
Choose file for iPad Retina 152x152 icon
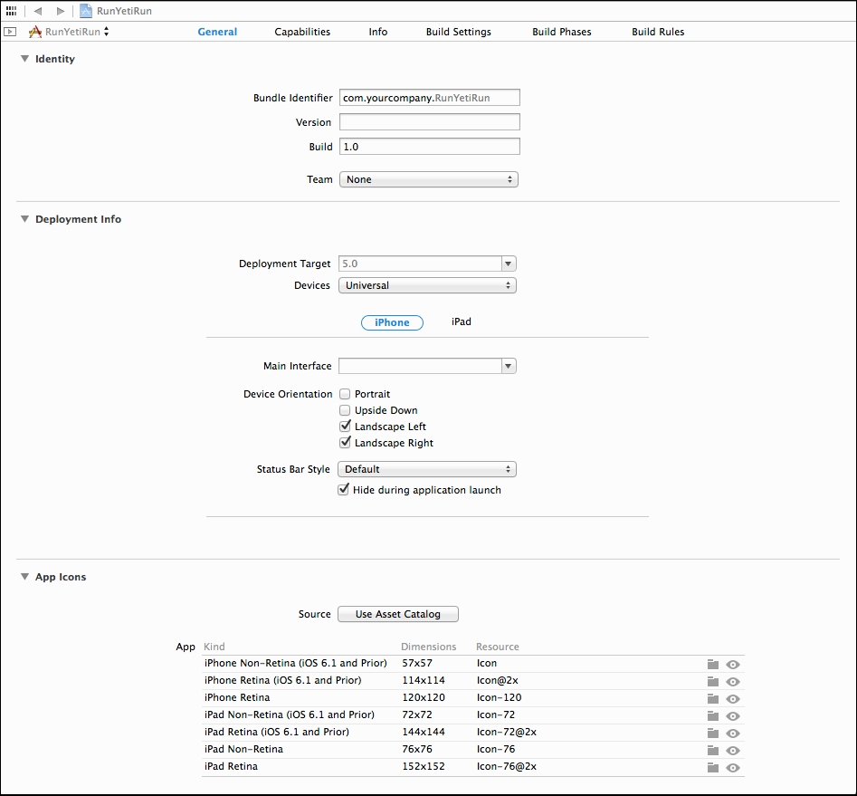pos(713,768)
